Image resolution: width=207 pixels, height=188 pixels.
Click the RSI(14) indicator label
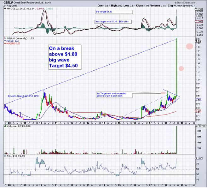tap(13, 156)
